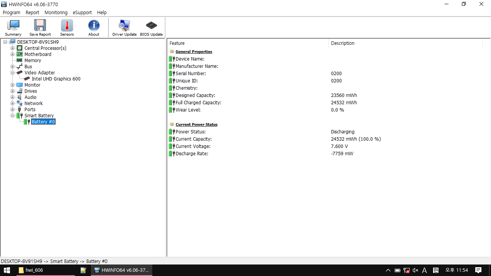Select Battery #0 in the tree
491x276 pixels.
(43, 122)
